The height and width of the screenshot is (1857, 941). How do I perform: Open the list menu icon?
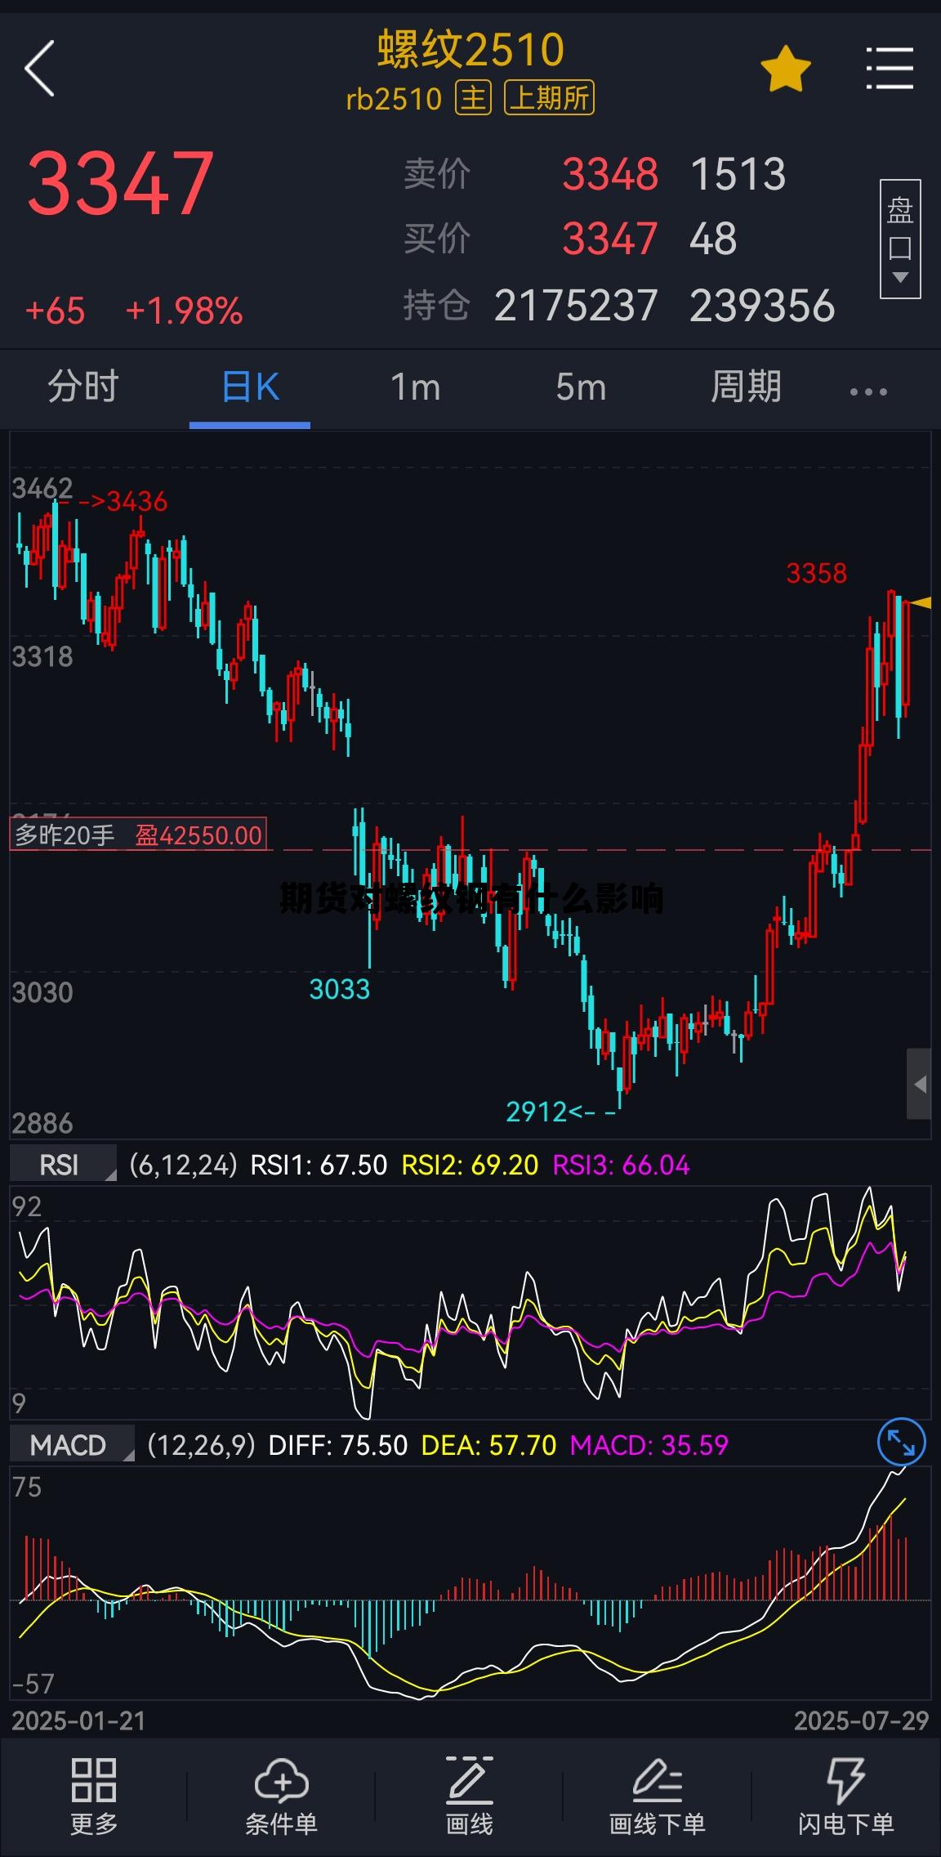pyautogui.click(x=889, y=69)
